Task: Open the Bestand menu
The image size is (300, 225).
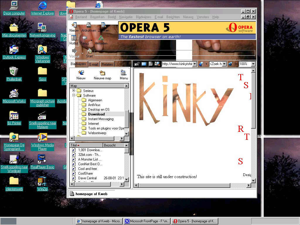Action: pos(81,17)
